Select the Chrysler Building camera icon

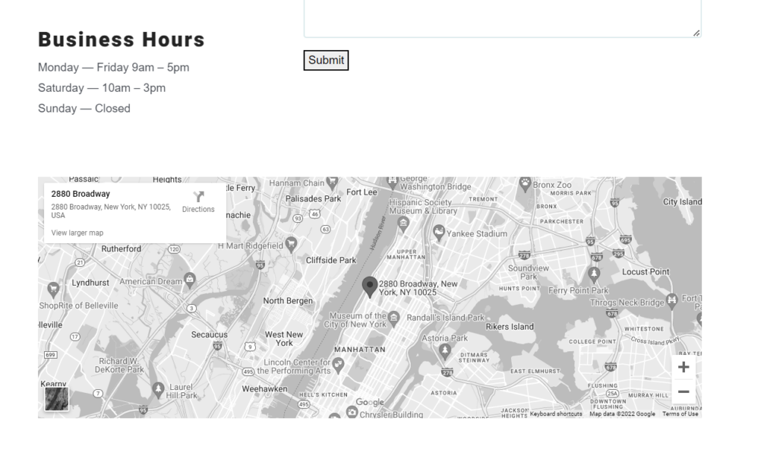click(352, 412)
